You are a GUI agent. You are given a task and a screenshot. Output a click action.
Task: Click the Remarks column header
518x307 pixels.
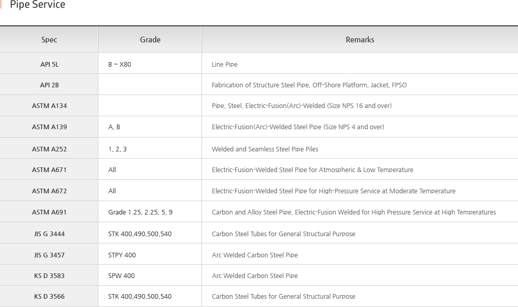pos(359,40)
